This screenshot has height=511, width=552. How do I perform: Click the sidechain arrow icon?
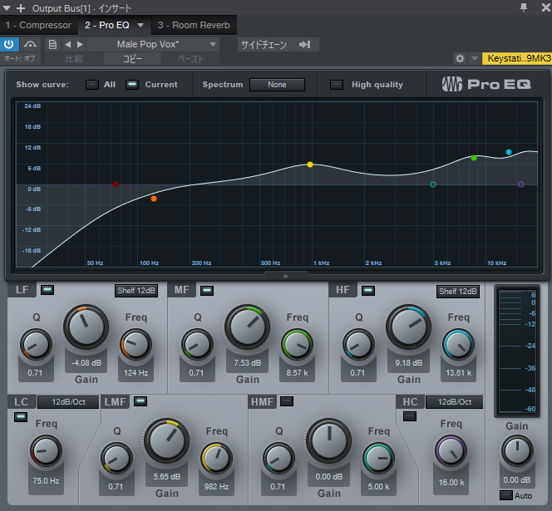(x=304, y=44)
